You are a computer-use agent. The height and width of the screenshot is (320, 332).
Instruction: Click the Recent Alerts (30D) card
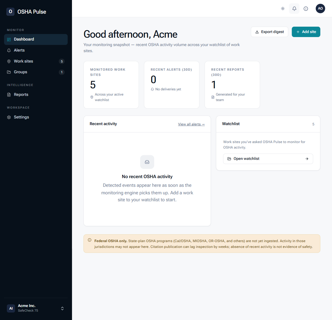point(172,85)
